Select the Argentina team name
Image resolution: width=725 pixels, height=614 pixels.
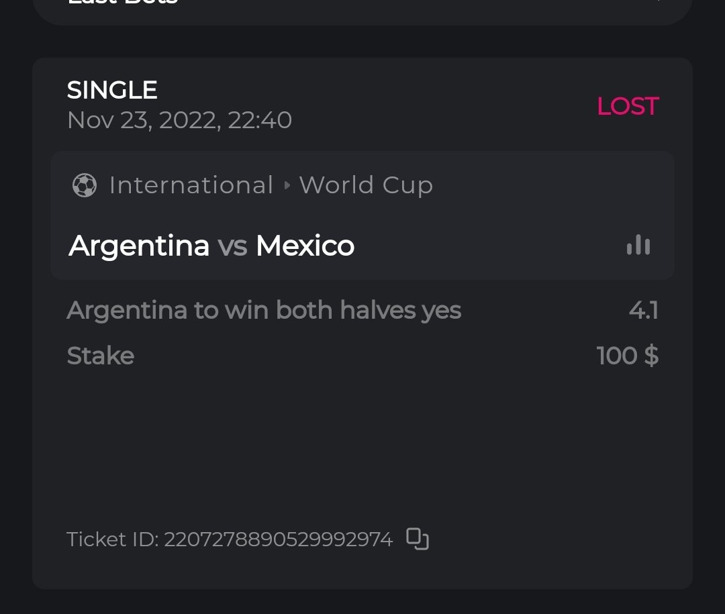(139, 246)
